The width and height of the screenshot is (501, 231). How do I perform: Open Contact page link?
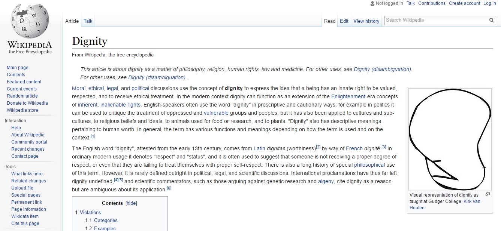25,156
